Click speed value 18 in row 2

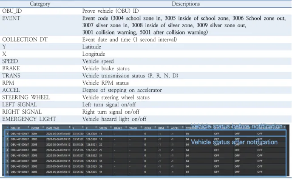[101, 139]
